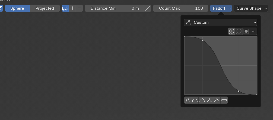The width and height of the screenshot is (273, 120).
Task: Select the Sphere brush shape
Action: click(x=17, y=8)
